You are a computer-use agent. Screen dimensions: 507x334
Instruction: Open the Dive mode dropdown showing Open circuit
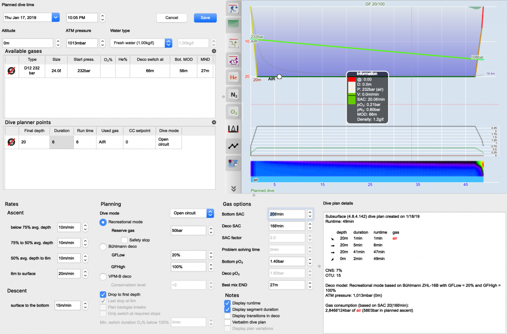click(192, 213)
